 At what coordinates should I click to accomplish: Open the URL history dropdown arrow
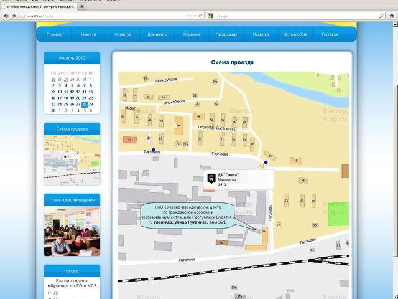coord(194,16)
